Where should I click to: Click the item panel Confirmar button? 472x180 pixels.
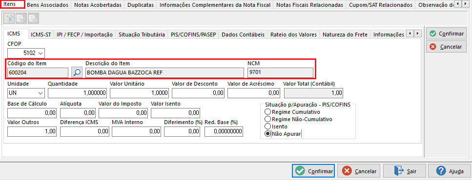(x=447, y=34)
